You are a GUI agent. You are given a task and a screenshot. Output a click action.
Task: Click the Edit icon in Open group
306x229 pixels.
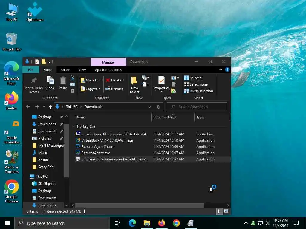174,84
